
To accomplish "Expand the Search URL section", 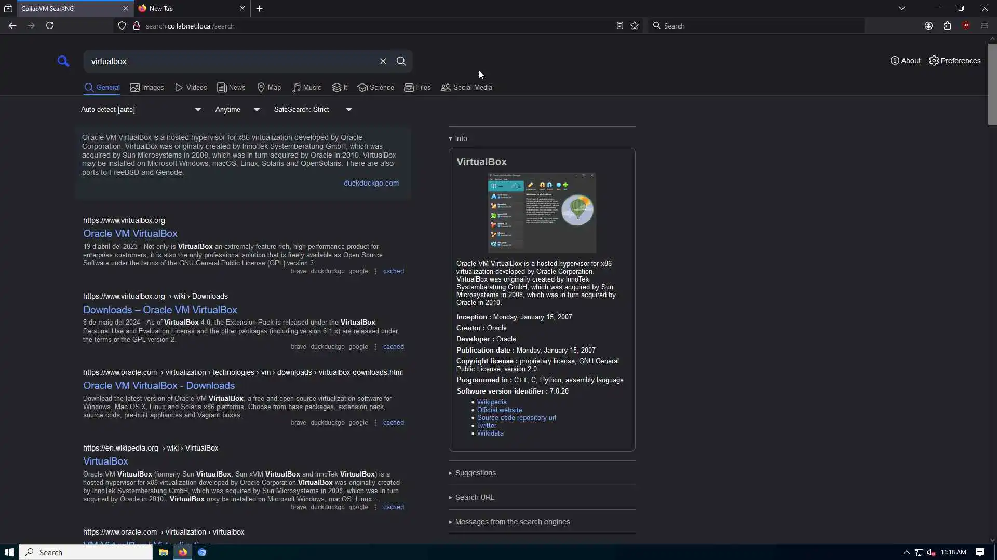I will (474, 497).
